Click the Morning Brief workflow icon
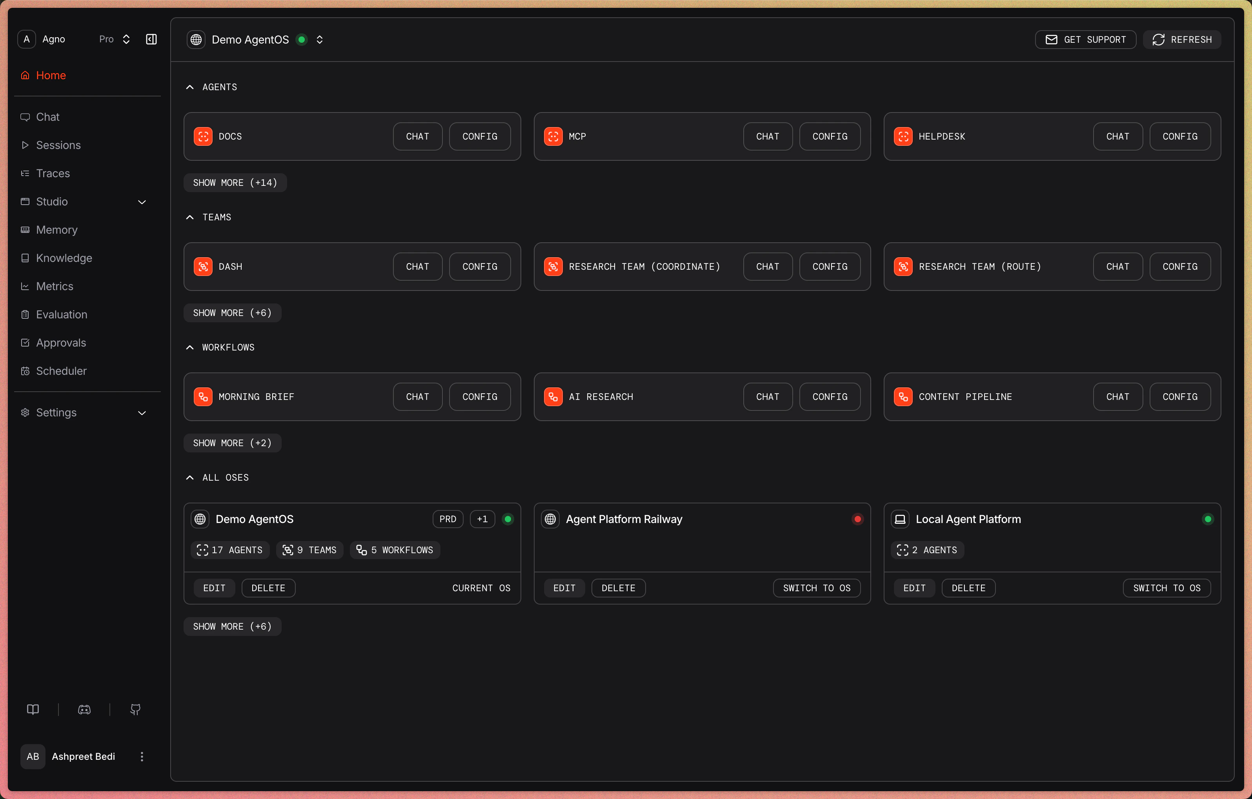1252x799 pixels. (203, 397)
